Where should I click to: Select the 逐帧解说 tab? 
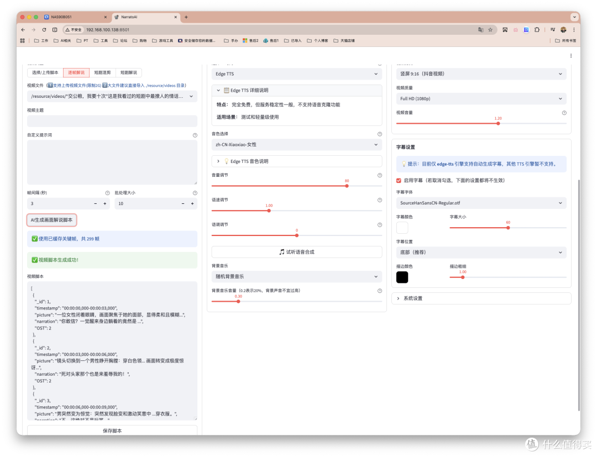[x=76, y=73]
